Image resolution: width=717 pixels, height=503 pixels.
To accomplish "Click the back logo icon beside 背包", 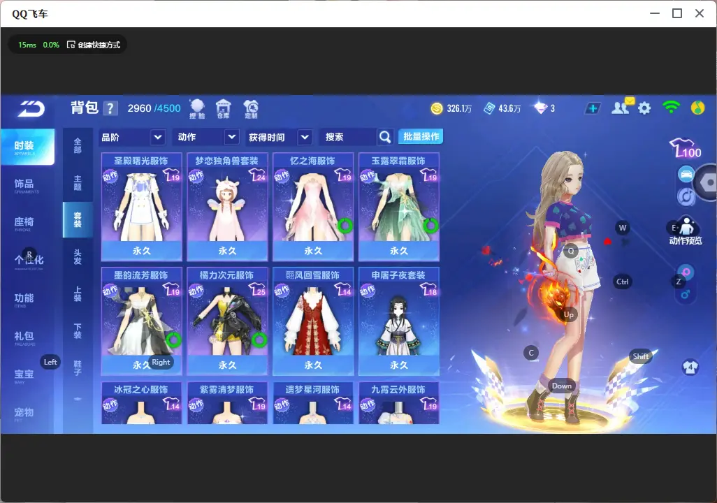I will click(x=31, y=109).
